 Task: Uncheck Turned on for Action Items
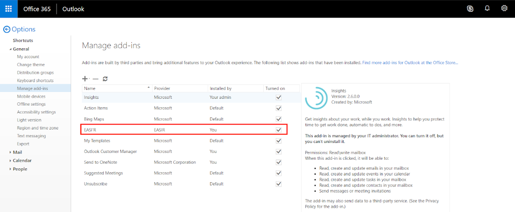pyautogui.click(x=279, y=108)
